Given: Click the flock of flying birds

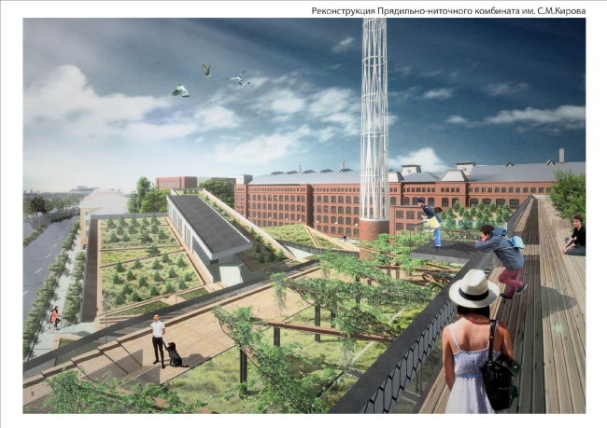Looking at the screenshot, I should 213,80.
